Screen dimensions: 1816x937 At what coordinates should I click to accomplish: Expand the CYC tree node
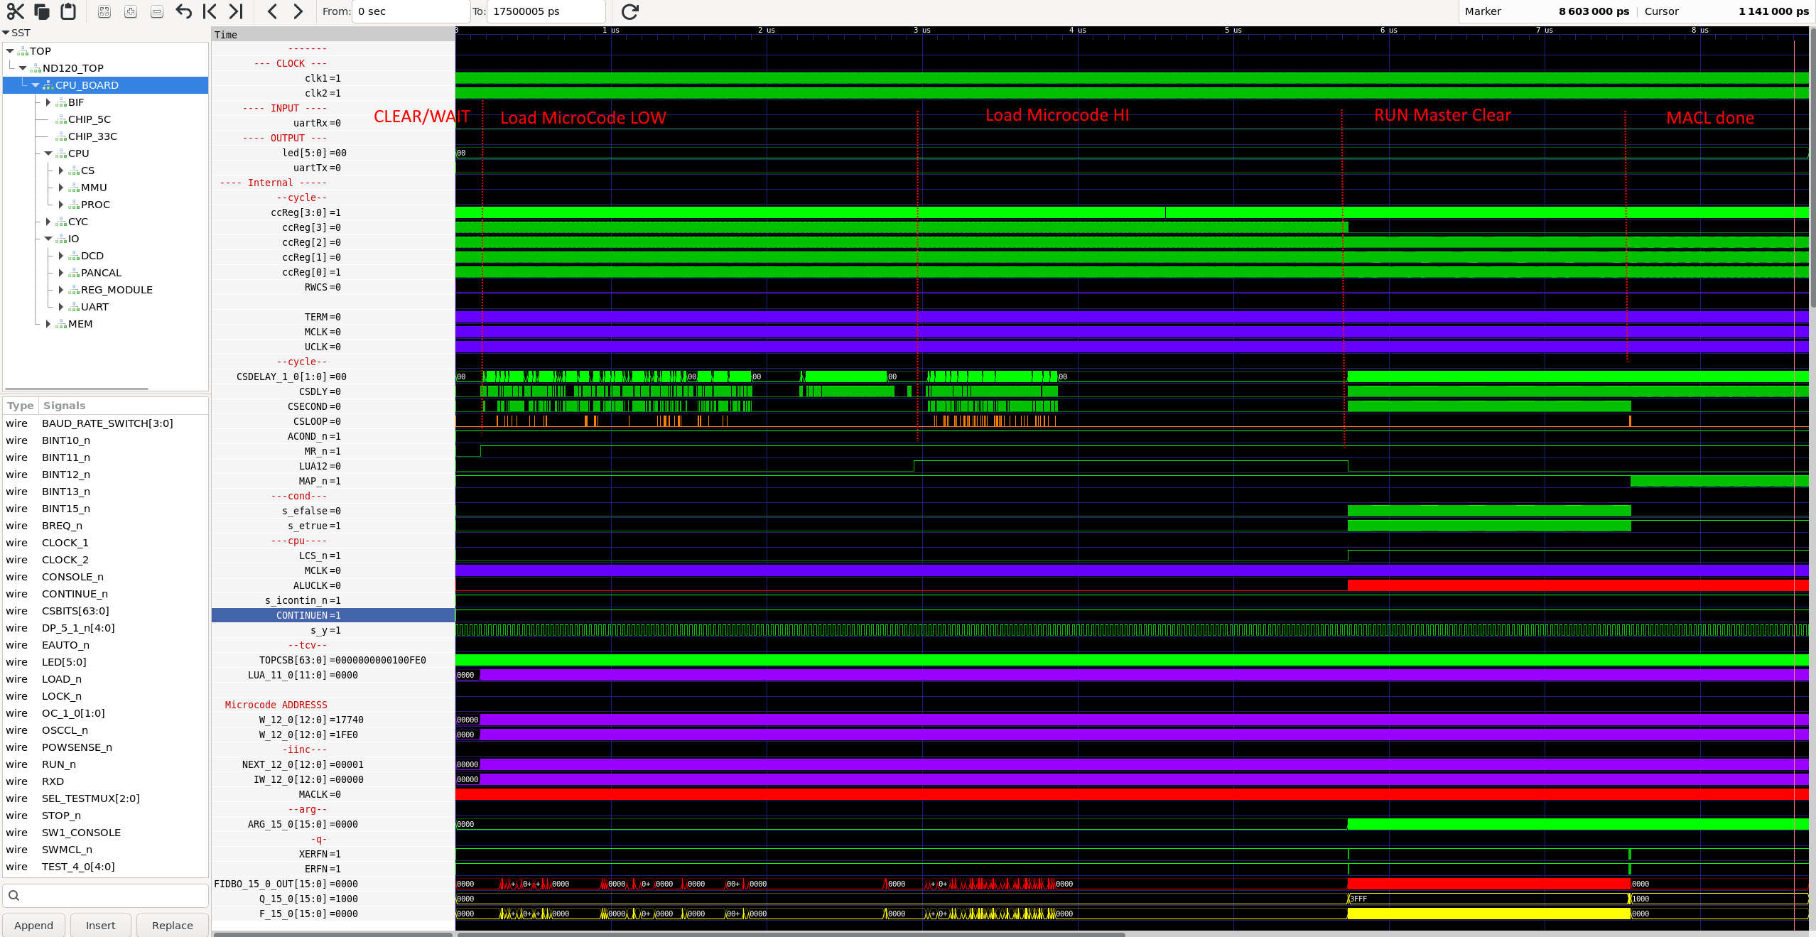[48, 222]
